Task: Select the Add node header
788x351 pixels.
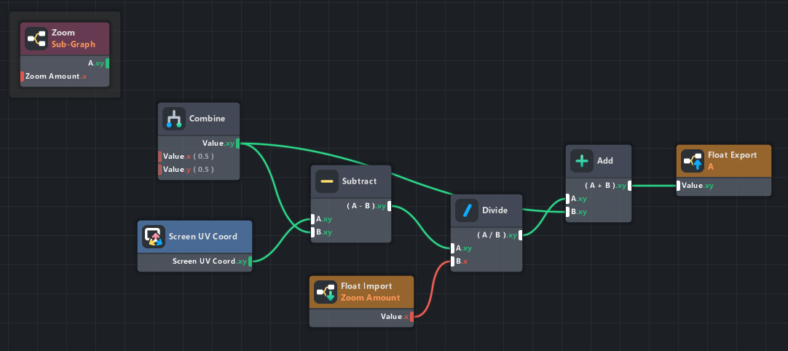Action: (x=599, y=162)
